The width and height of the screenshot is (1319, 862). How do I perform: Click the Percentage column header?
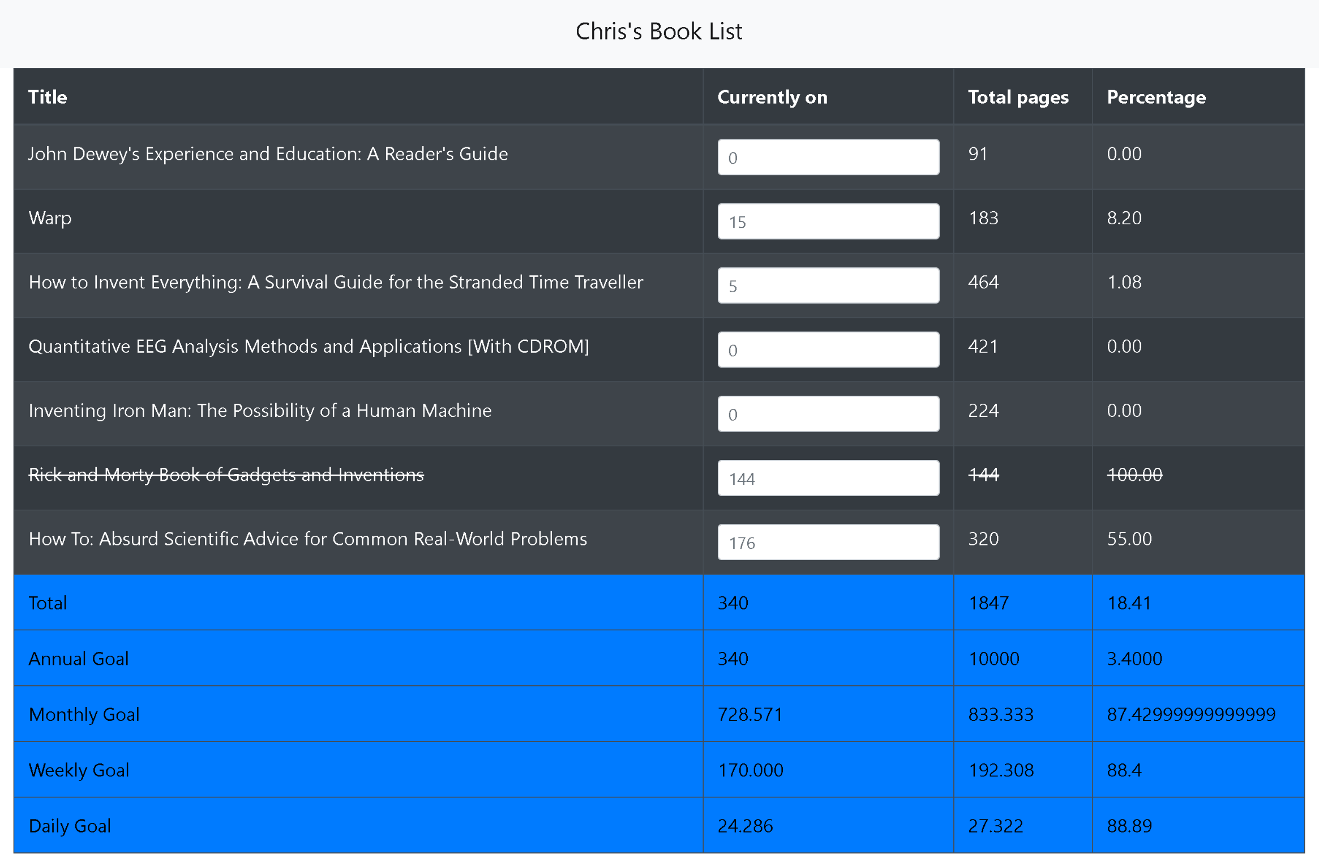click(x=1156, y=97)
